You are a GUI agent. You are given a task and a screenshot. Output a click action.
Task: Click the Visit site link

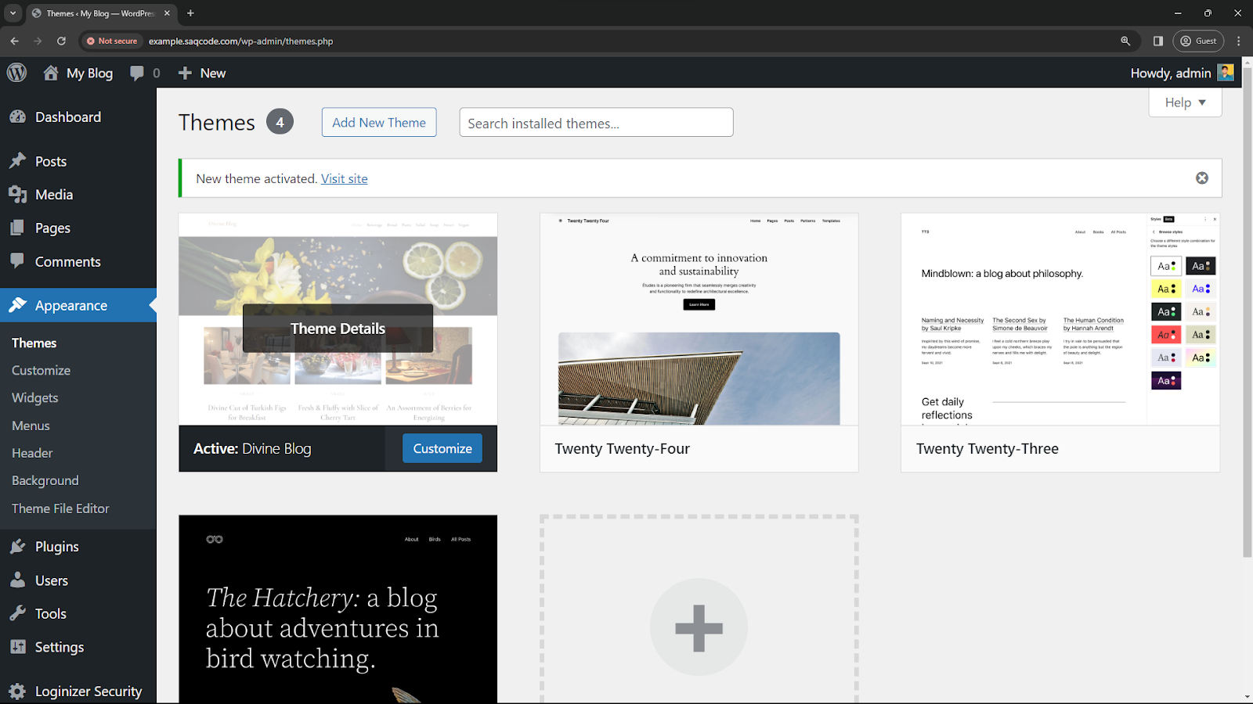click(344, 178)
